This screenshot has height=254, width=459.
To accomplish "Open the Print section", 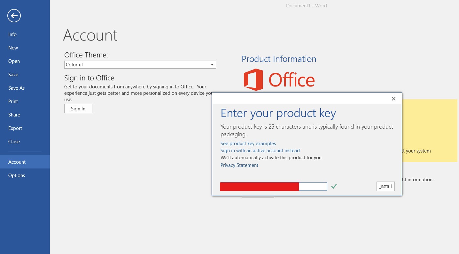I will point(13,101).
